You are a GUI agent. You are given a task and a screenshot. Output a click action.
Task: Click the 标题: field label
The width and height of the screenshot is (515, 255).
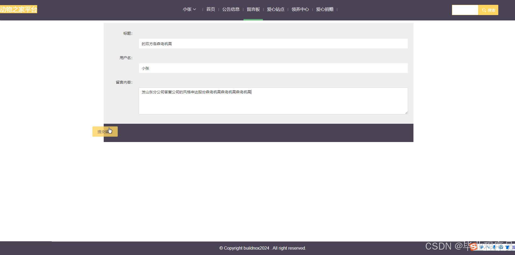pos(128,33)
